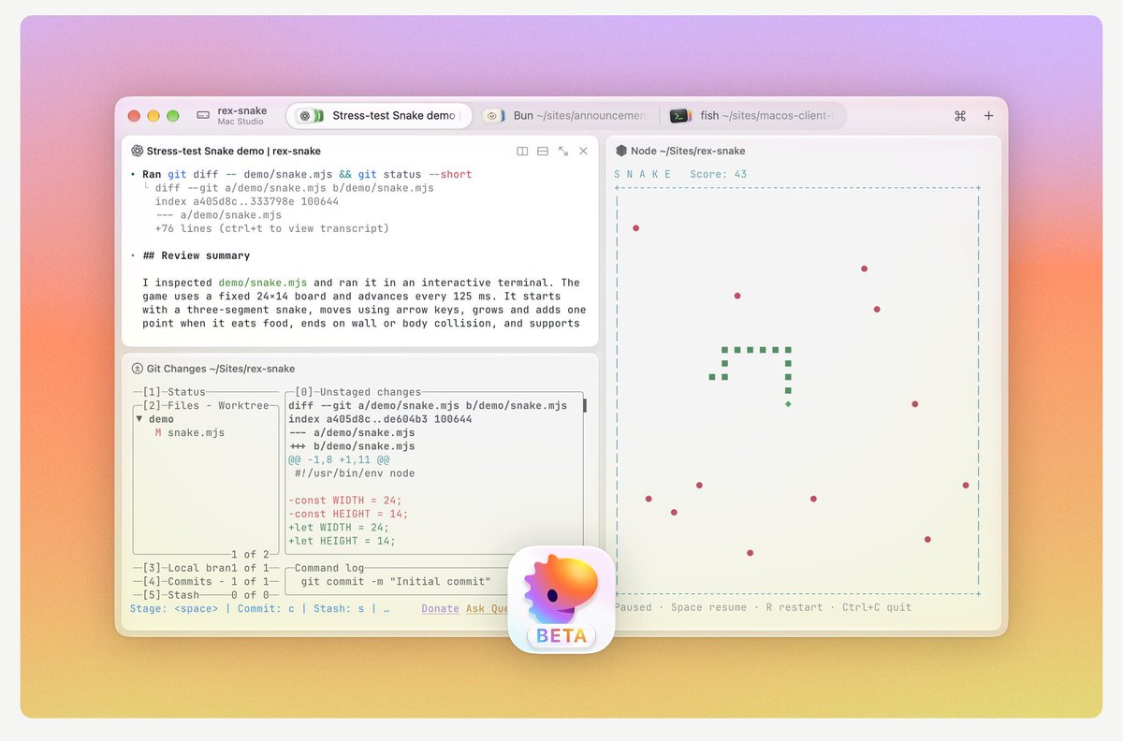1123x741 pixels.
Task: Click the knot logo in the Stress-test pane header
Action: click(x=137, y=151)
